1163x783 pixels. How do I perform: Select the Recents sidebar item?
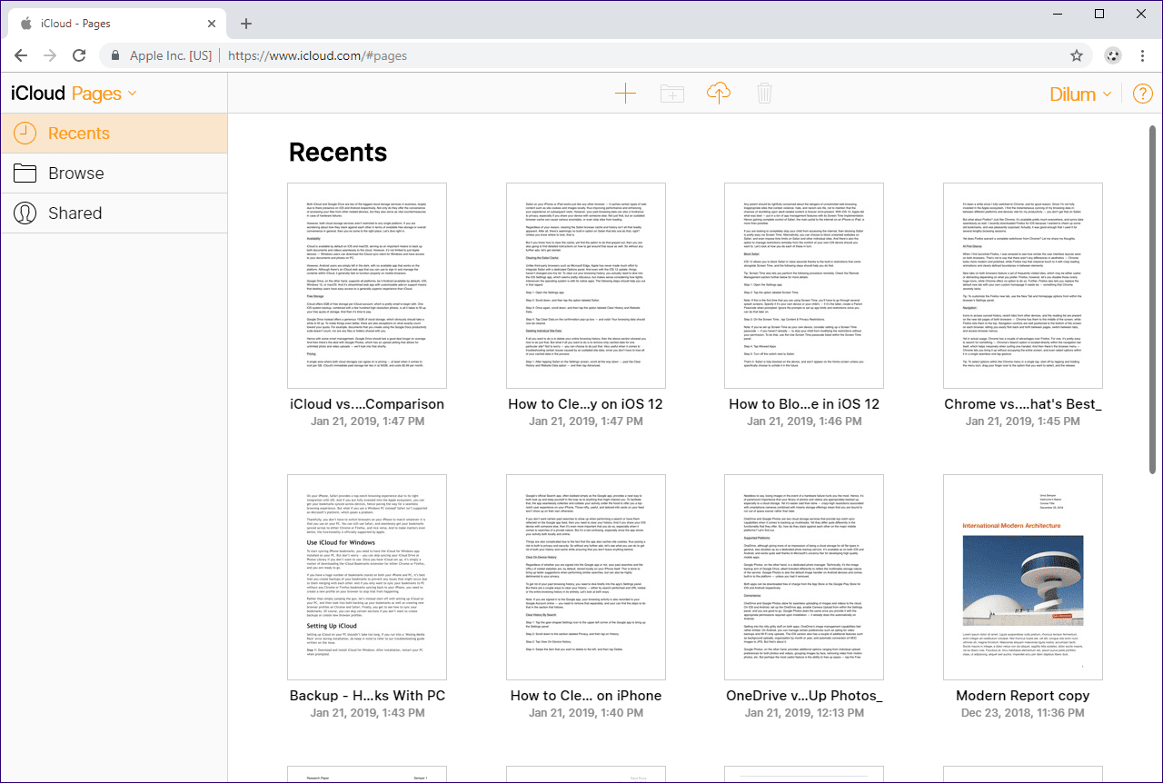[114, 133]
